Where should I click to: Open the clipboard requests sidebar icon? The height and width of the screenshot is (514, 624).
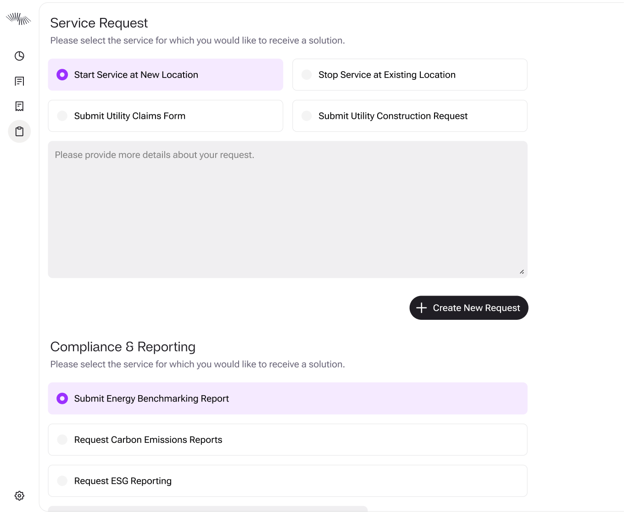[x=19, y=131]
